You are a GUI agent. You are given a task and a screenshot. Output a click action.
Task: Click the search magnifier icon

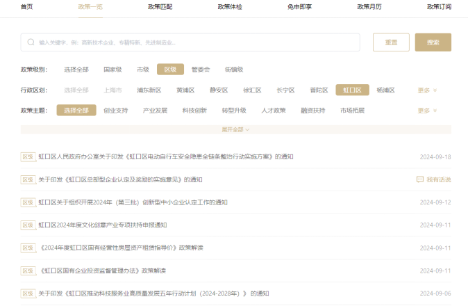[x=31, y=42]
